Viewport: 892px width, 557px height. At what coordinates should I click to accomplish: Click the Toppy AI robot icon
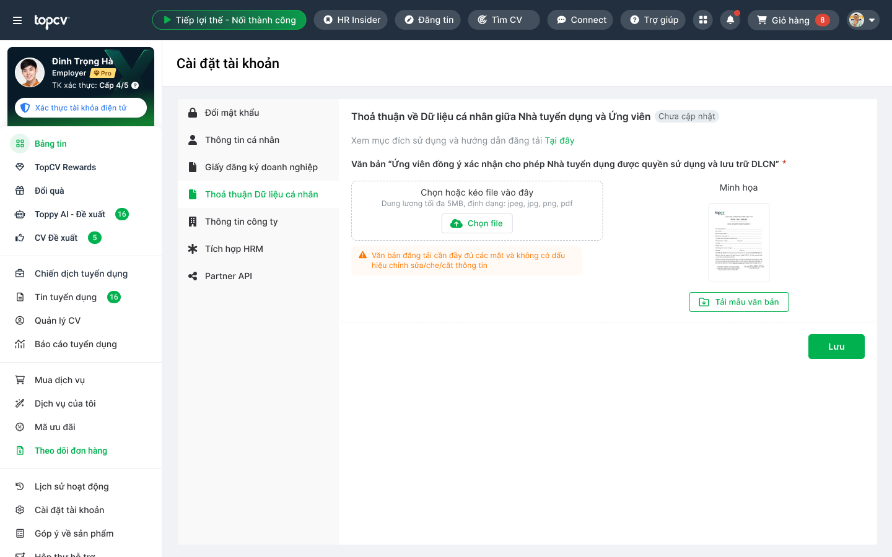pos(20,214)
